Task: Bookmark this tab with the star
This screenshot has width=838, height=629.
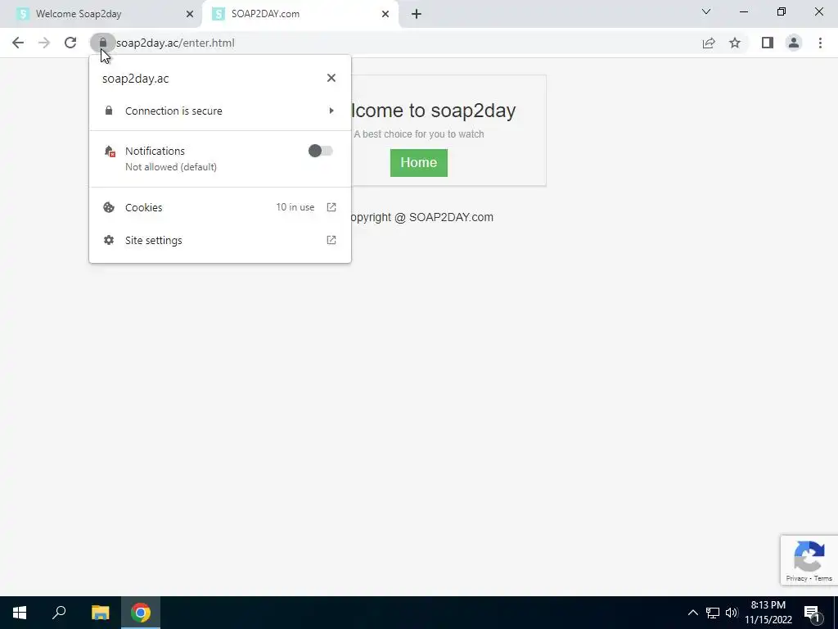Action: pos(735,43)
